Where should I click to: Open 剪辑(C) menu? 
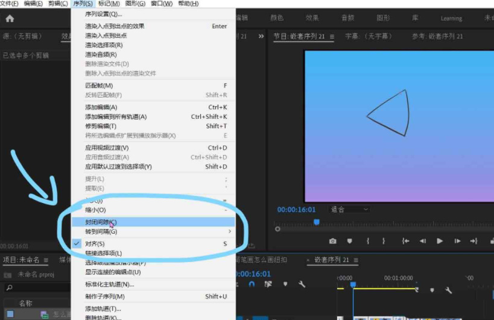(x=58, y=4)
